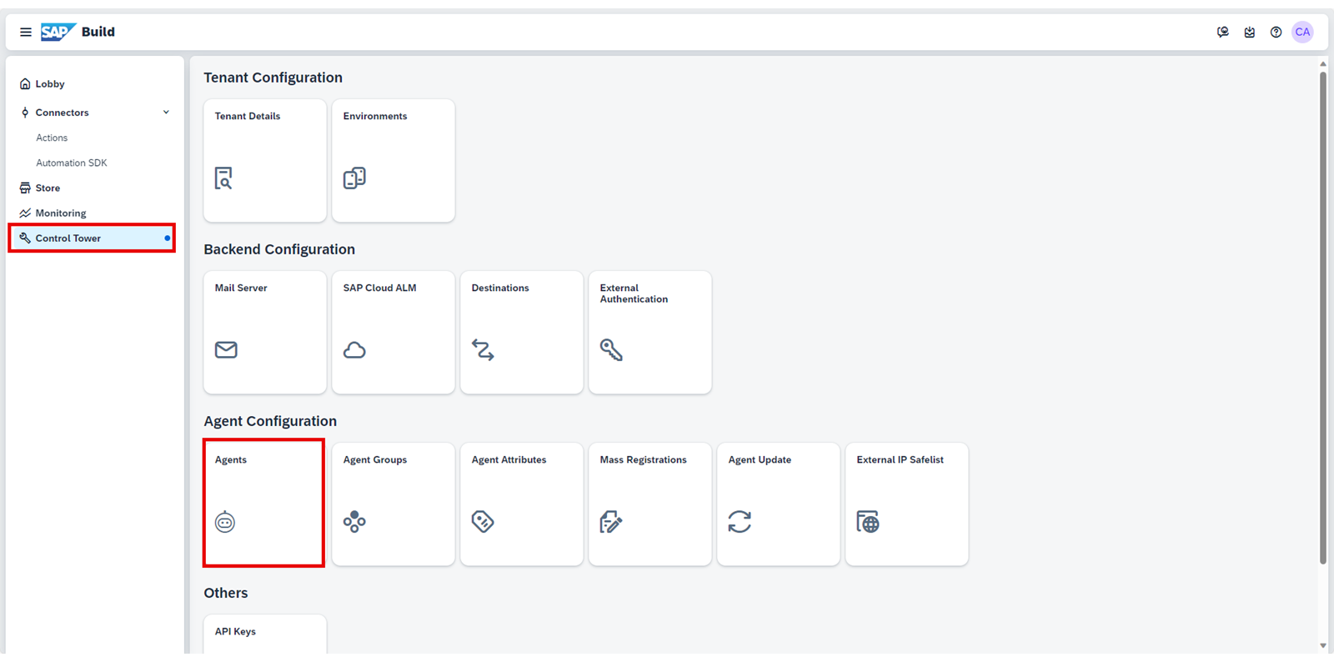Open the API Keys tile

pyautogui.click(x=265, y=634)
